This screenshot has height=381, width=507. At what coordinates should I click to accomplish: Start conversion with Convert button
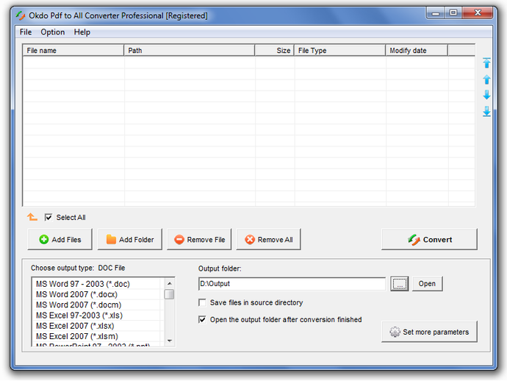(x=429, y=240)
